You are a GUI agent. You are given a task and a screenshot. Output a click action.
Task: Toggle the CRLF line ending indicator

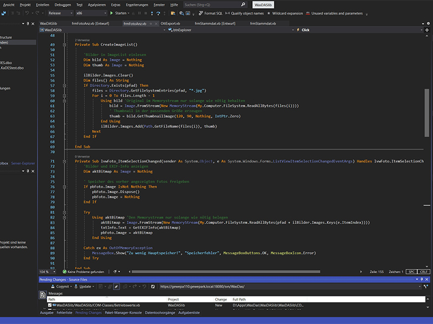(424, 272)
